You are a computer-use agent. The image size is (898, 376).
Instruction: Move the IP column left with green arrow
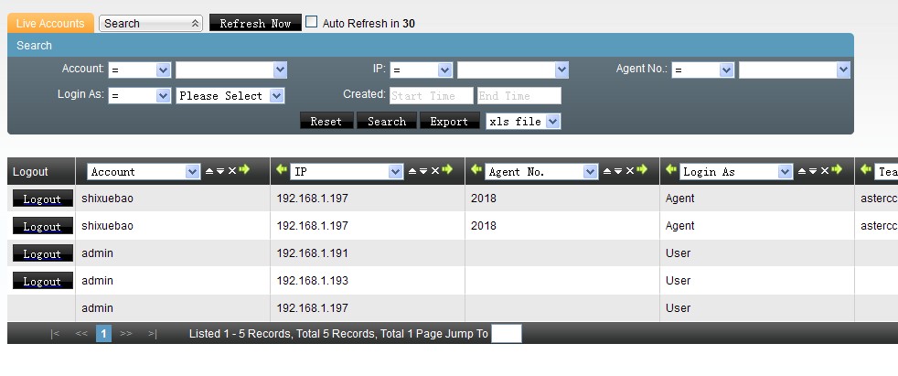[282, 171]
